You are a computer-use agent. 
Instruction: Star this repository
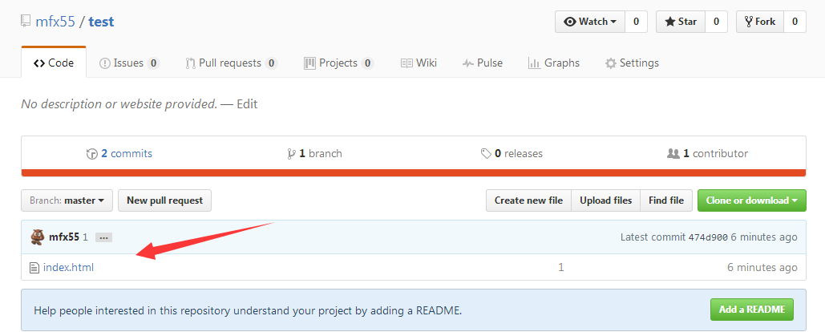tap(681, 22)
